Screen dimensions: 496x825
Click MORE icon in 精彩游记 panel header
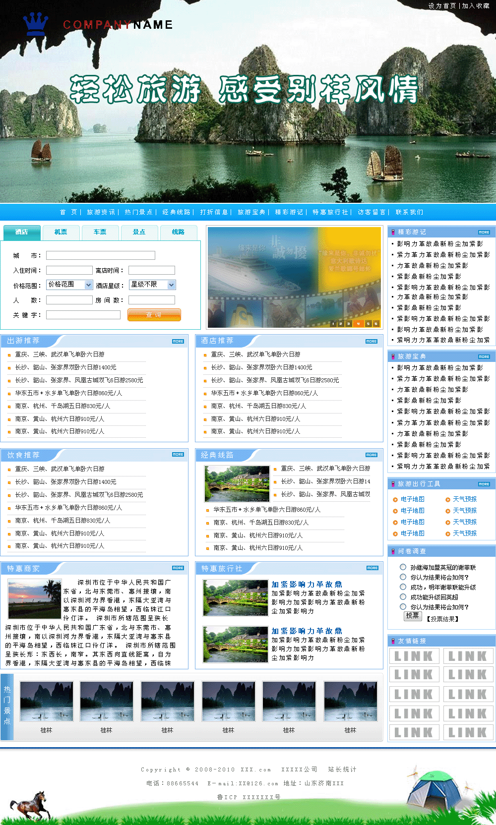484,232
